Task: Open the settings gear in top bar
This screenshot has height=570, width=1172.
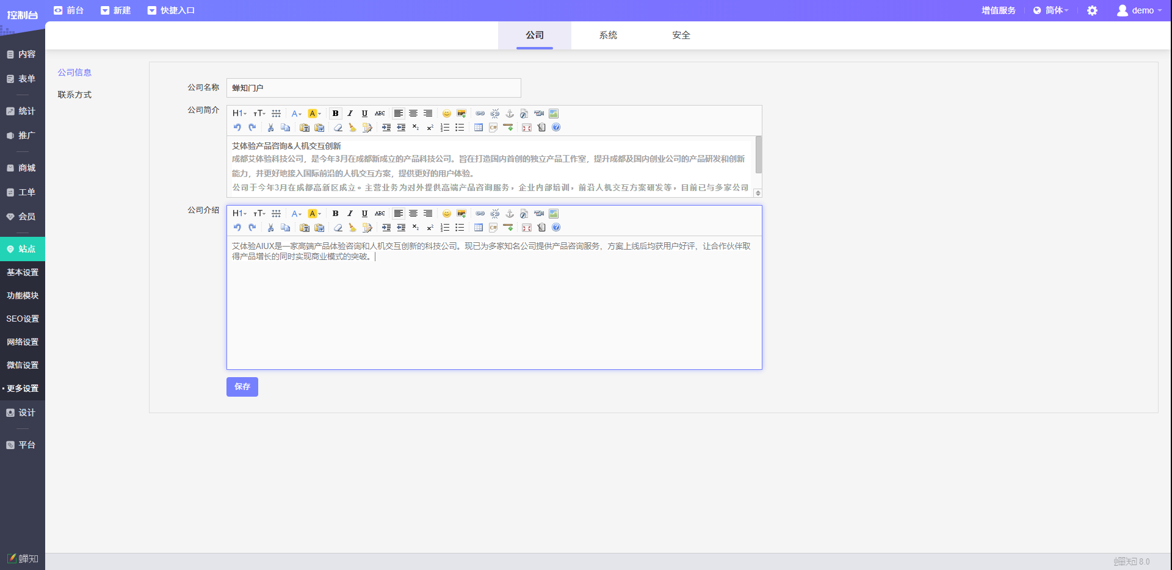Action: pos(1092,10)
